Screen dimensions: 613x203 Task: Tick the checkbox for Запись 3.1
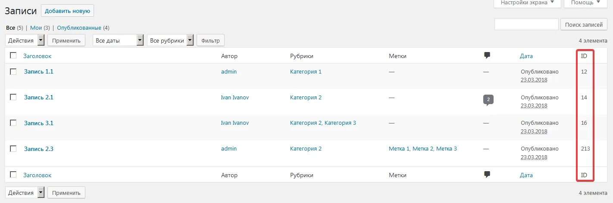(x=13, y=123)
